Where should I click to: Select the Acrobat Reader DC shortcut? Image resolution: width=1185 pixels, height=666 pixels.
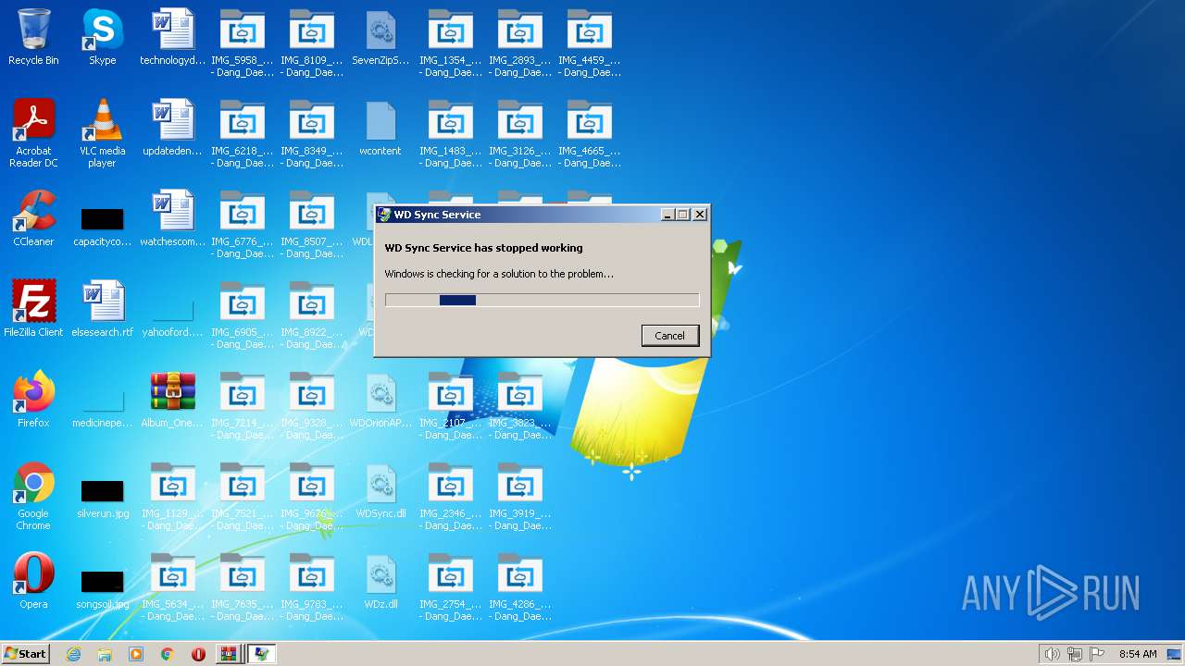point(33,133)
